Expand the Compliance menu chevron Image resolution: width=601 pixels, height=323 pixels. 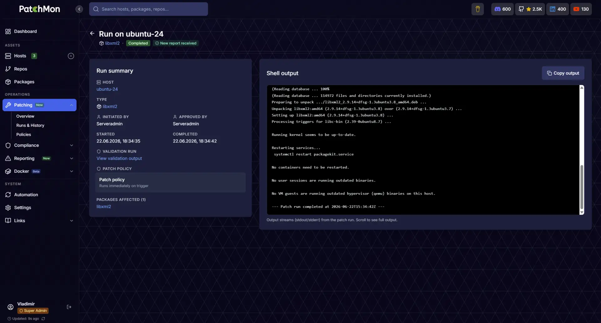(71, 146)
